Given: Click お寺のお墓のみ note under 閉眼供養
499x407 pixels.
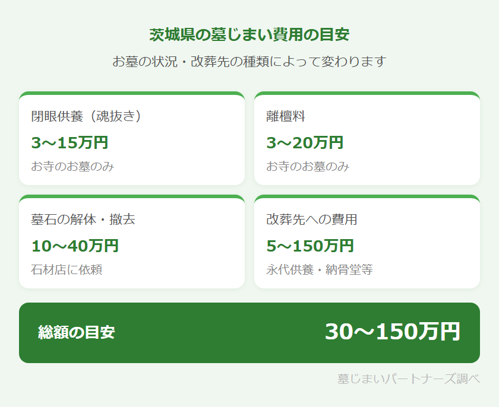Looking at the screenshot, I should (x=72, y=167).
